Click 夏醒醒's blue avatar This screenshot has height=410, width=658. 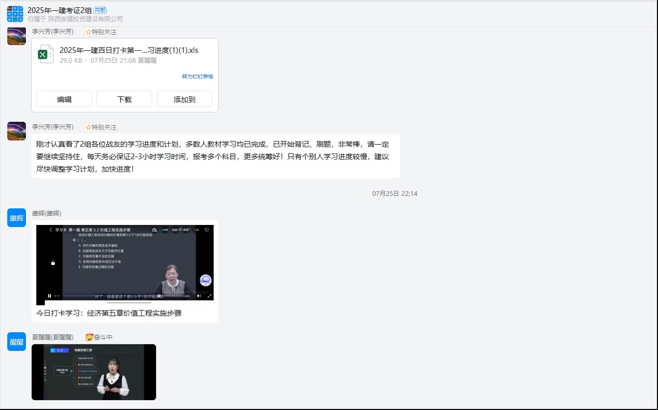pos(17,342)
